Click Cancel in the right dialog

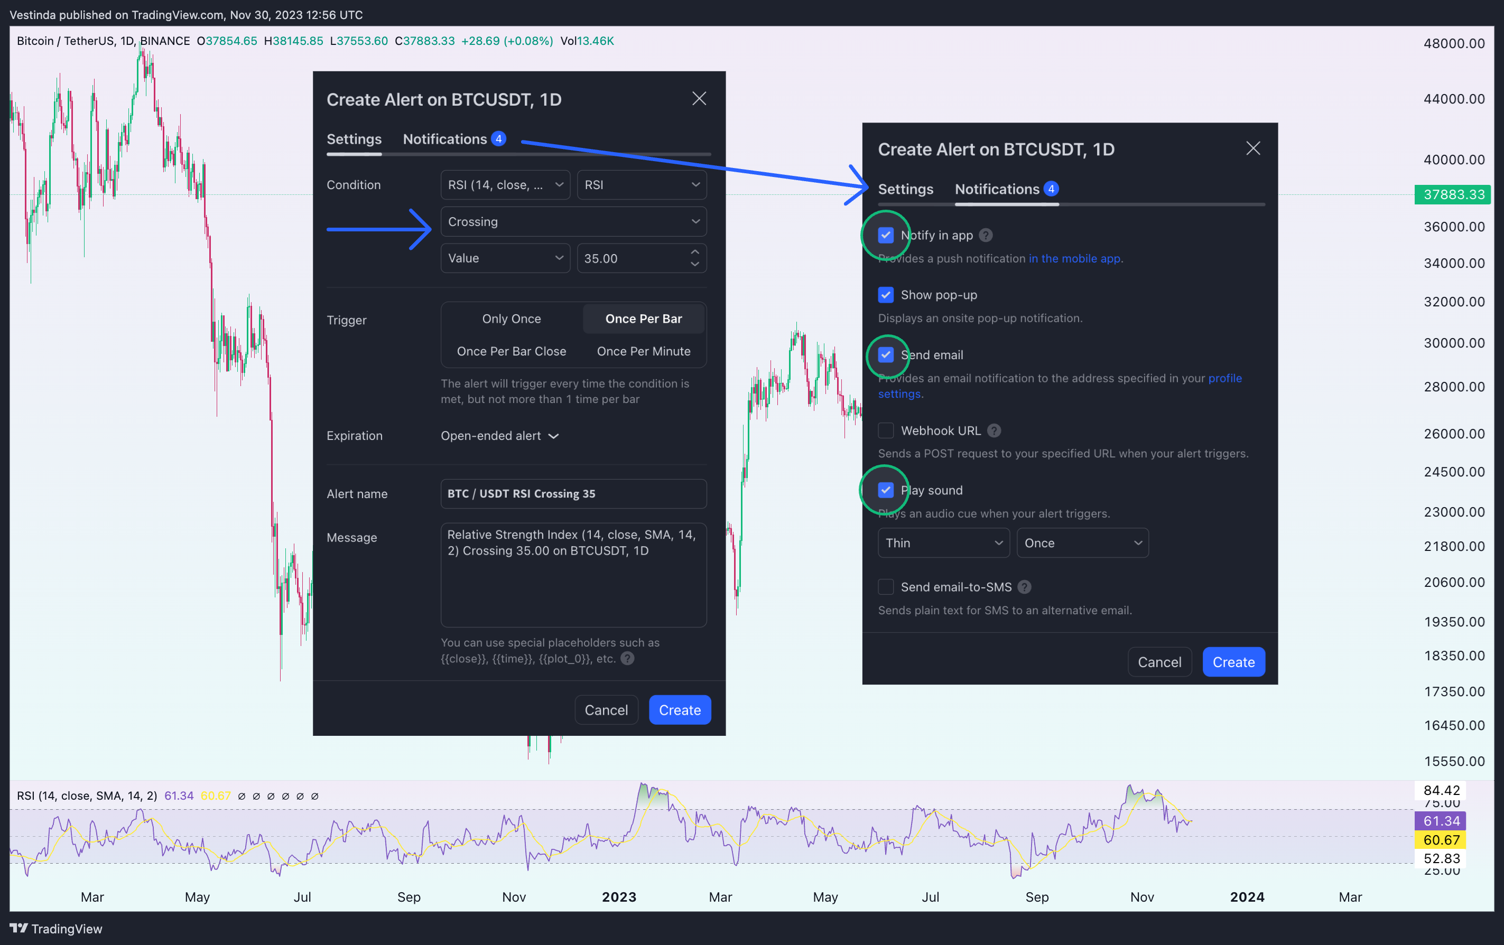1159,662
